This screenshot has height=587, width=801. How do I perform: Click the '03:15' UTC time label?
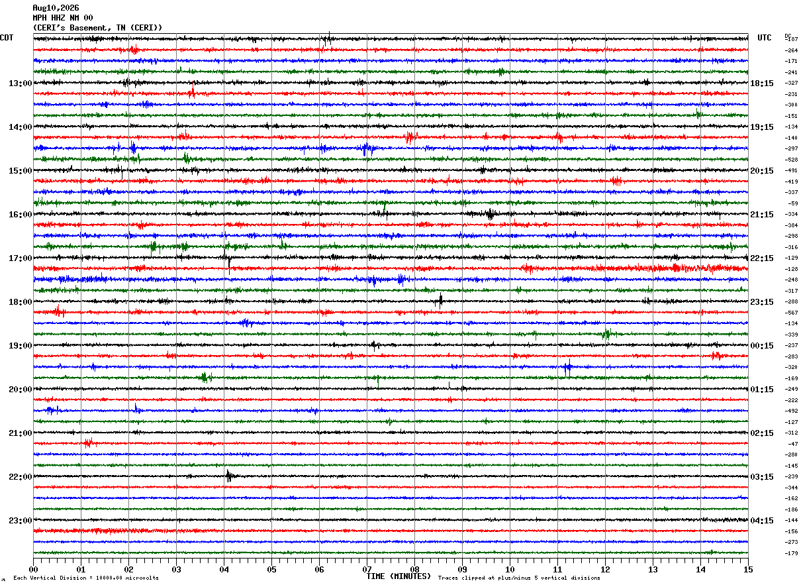coord(762,477)
